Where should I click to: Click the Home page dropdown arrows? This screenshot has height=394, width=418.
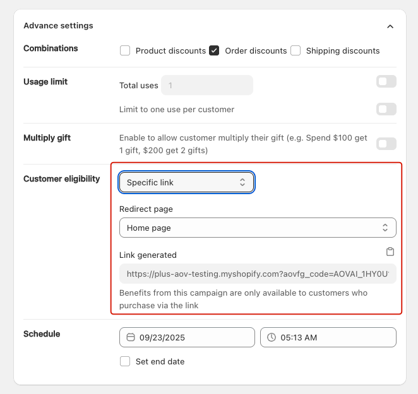click(x=385, y=228)
